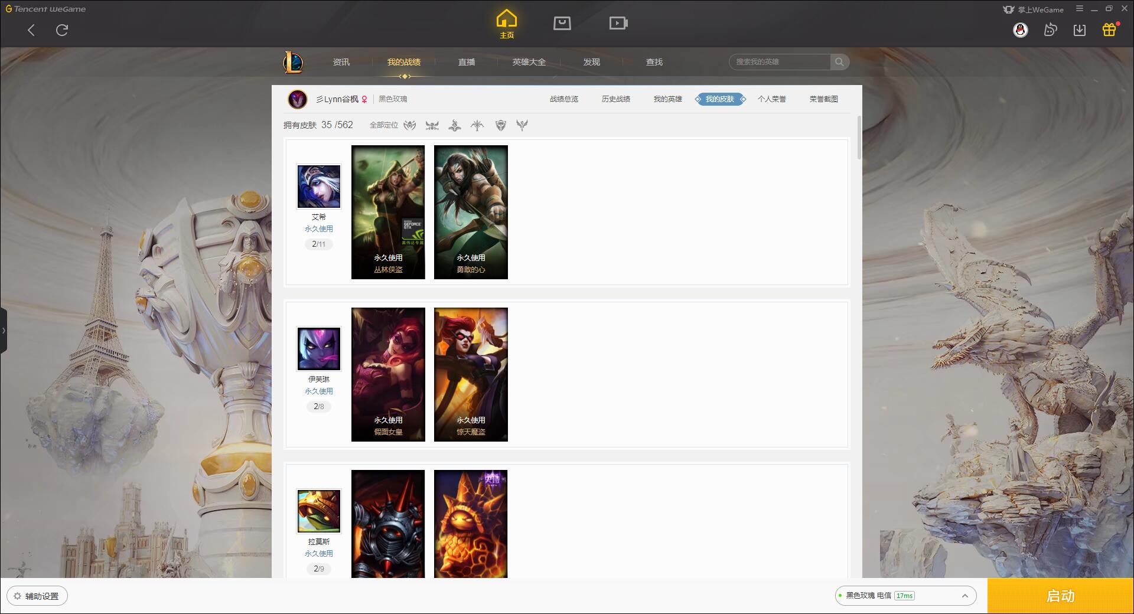Filter skins by fourth role icon

click(x=477, y=125)
